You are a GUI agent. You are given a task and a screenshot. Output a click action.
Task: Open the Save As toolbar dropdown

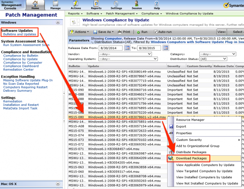pyautogui.click(x=103, y=32)
